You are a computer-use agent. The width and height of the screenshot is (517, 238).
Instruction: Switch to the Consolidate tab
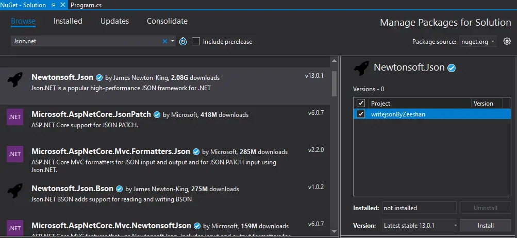[167, 21]
